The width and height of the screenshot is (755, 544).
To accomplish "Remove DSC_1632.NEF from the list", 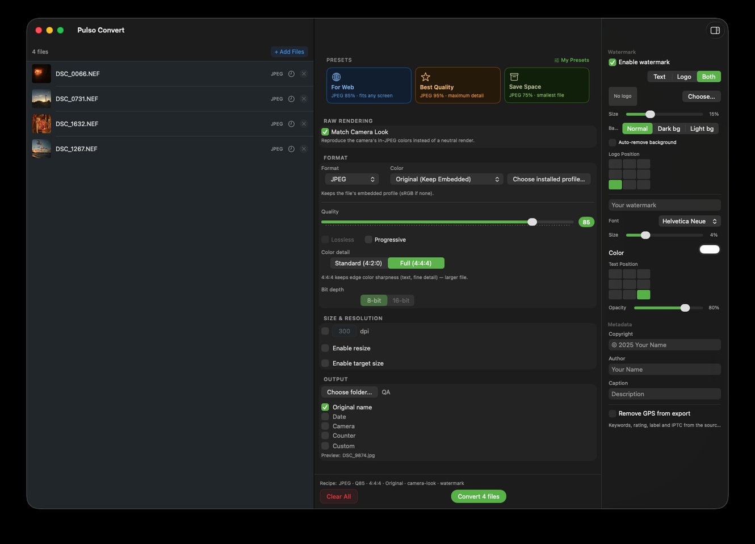I will click(304, 124).
